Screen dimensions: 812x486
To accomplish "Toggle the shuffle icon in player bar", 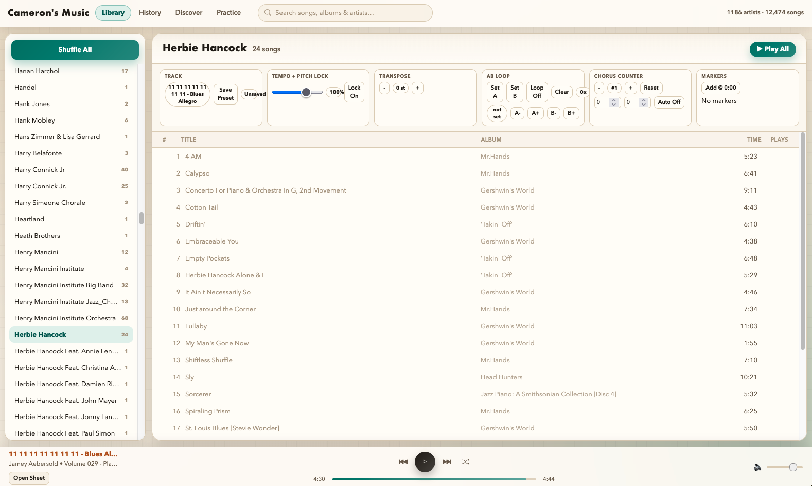I will point(466,462).
